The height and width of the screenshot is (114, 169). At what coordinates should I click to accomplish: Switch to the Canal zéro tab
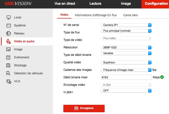(130, 15)
